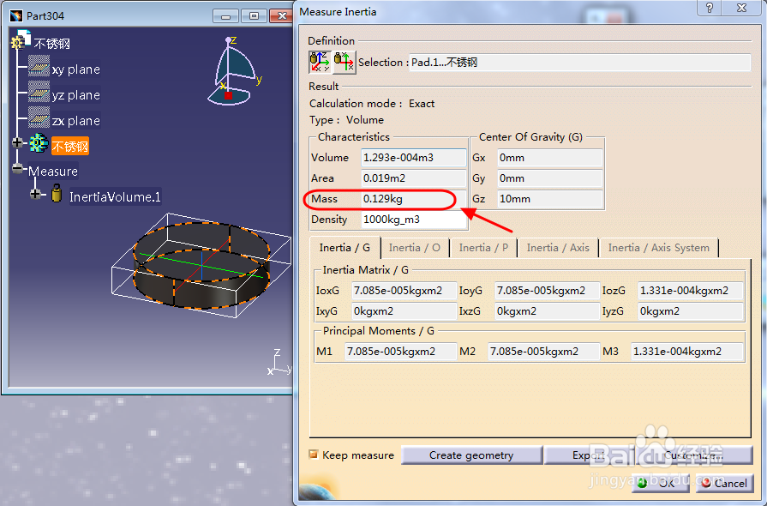767x506 pixels.
Task: Click the Gx value field
Action: [550, 158]
